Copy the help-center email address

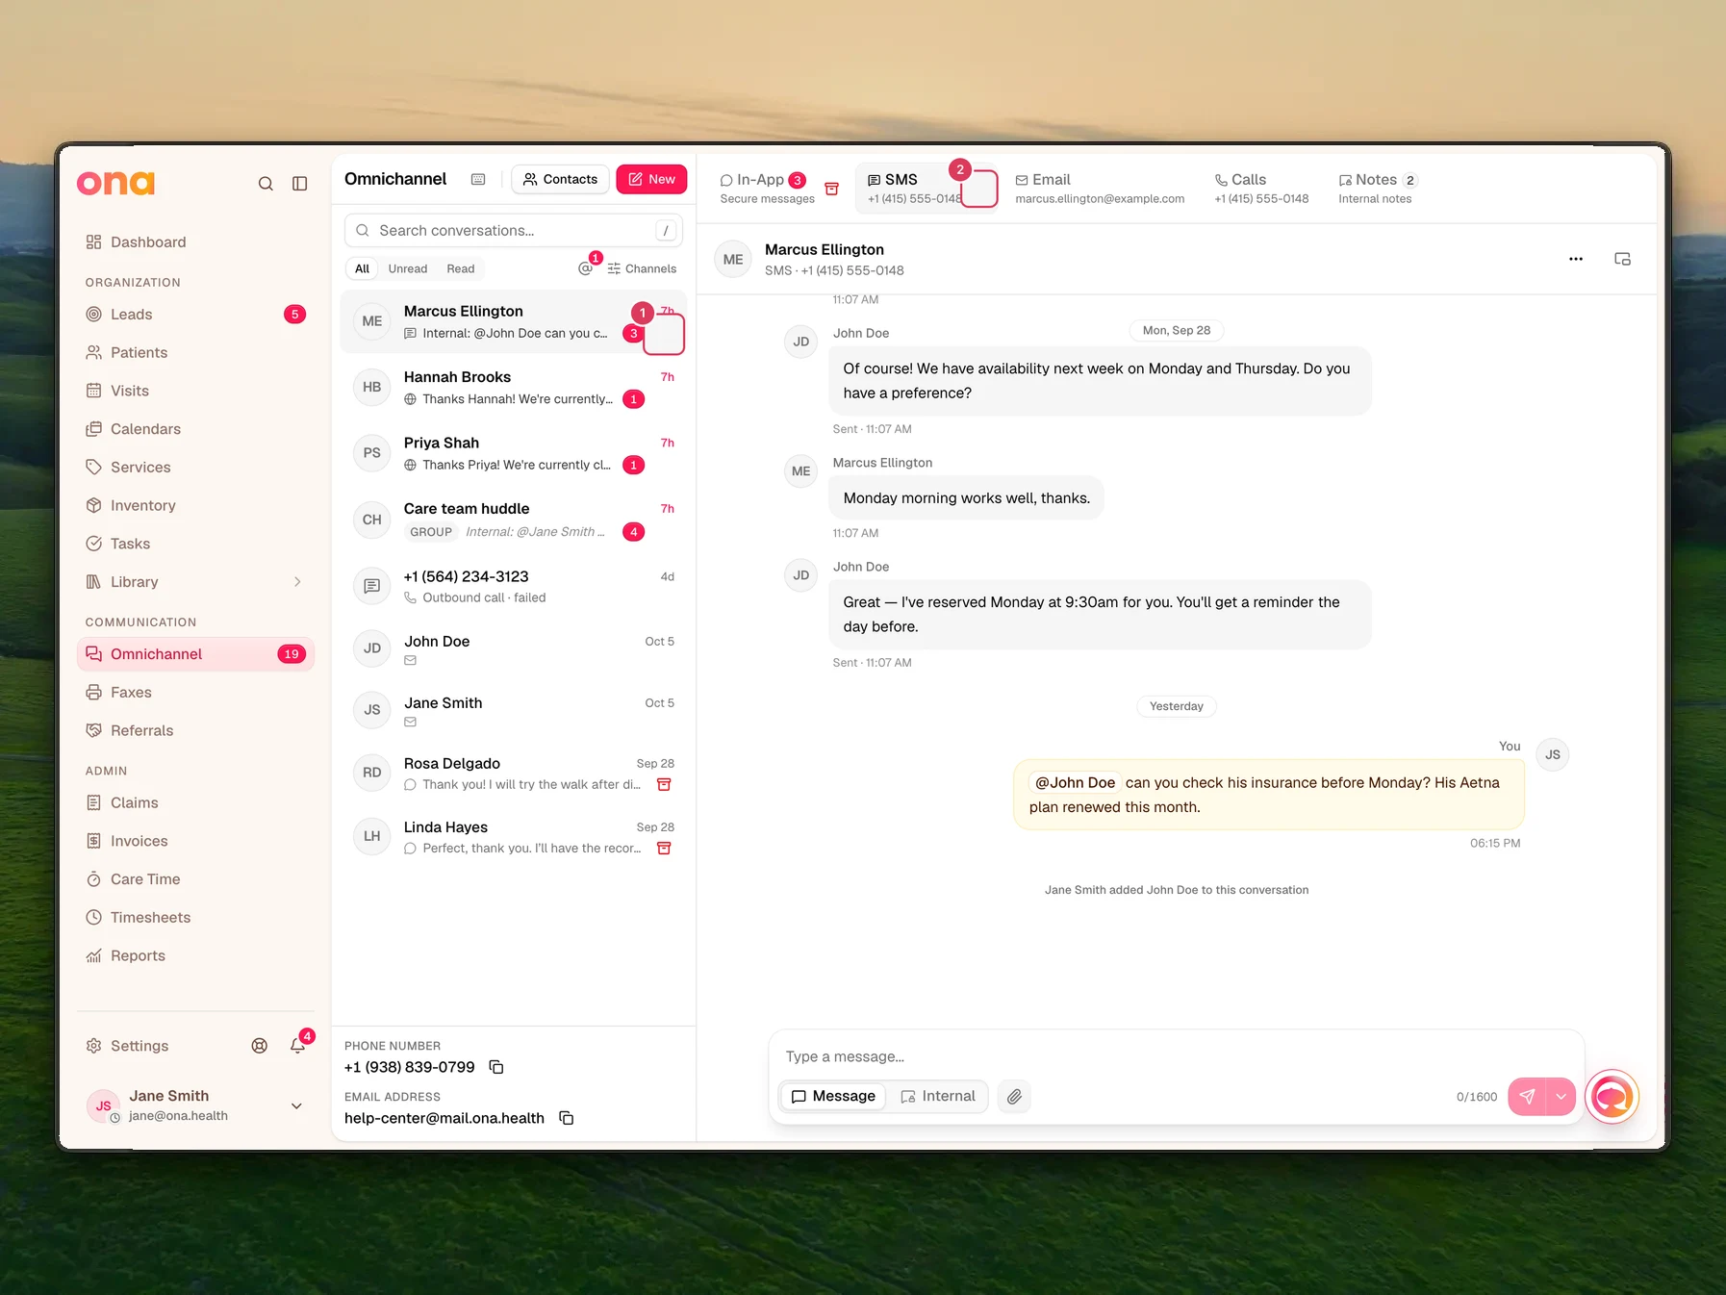567,1118
